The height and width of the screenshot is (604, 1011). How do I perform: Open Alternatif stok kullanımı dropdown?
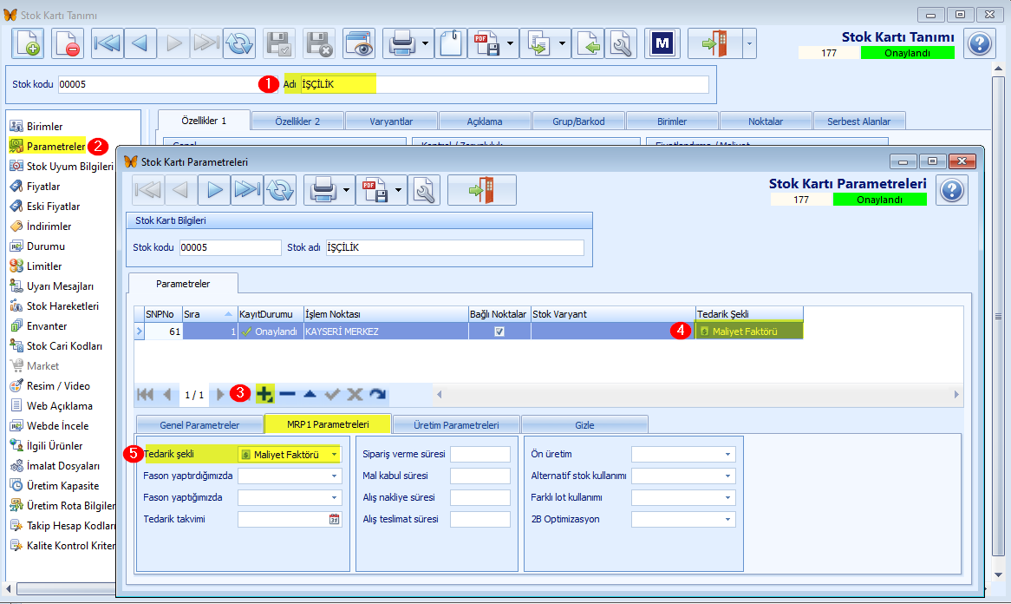point(727,476)
